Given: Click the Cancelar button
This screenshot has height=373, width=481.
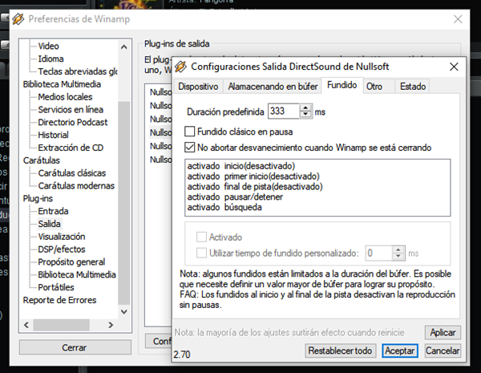Looking at the screenshot, I should click(443, 351).
